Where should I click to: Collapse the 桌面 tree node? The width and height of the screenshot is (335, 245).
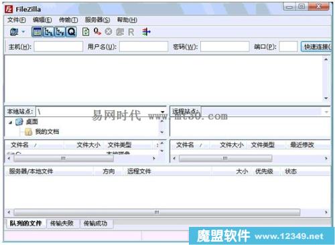click(x=10, y=122)
